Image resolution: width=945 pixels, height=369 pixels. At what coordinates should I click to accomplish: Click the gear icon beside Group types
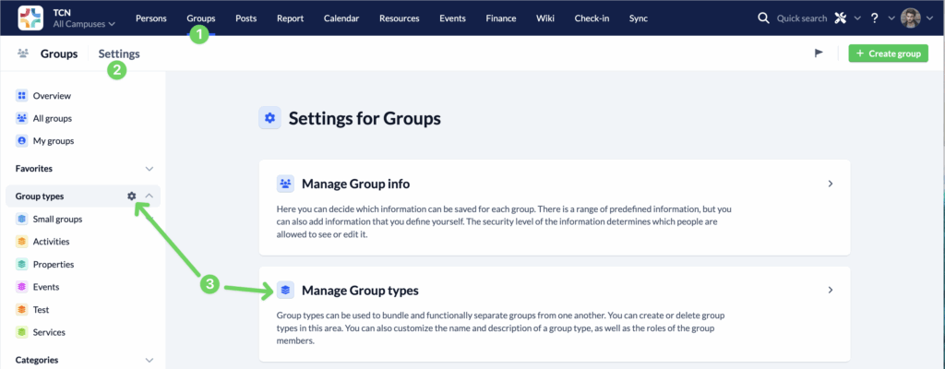132,196
